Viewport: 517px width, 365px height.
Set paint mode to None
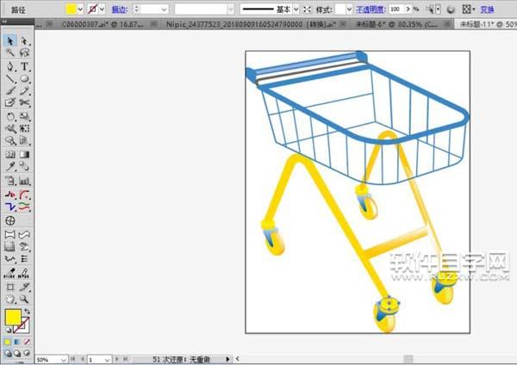coord(27,342)
